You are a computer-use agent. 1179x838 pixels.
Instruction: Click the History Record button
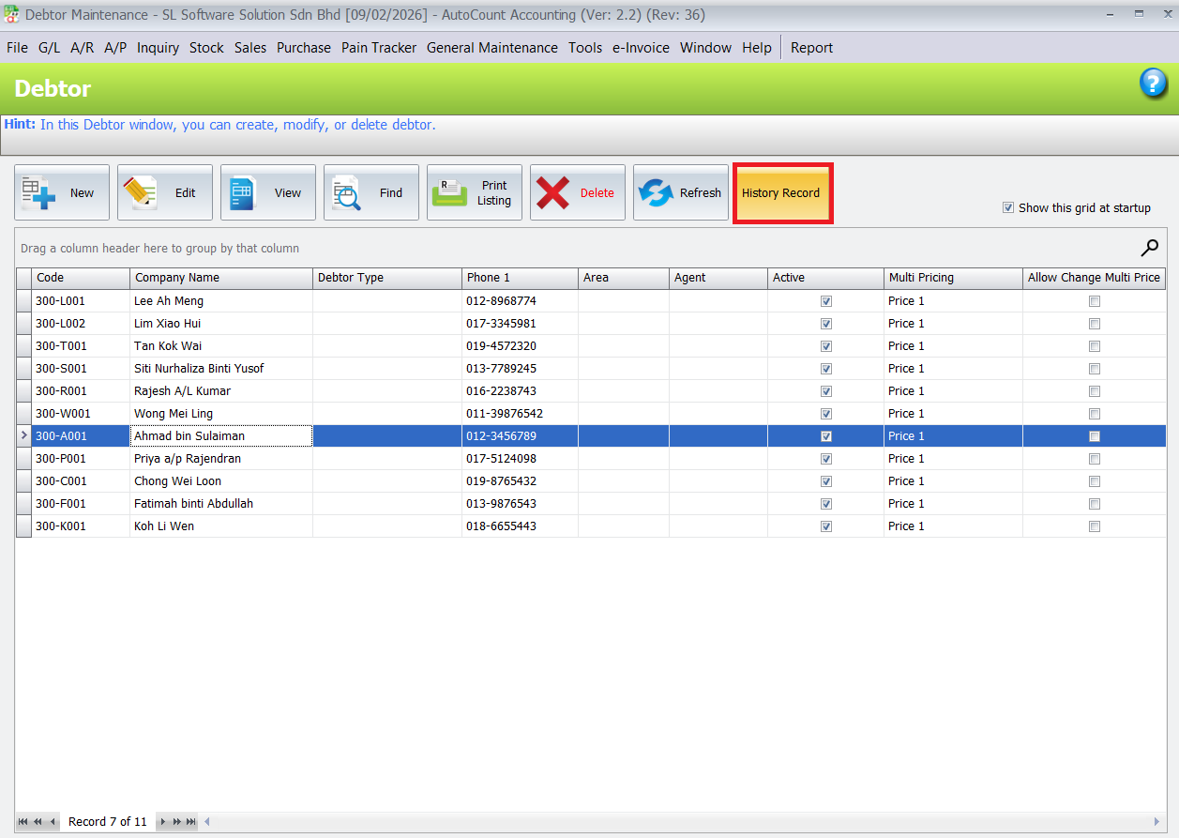tap(781, 193)
